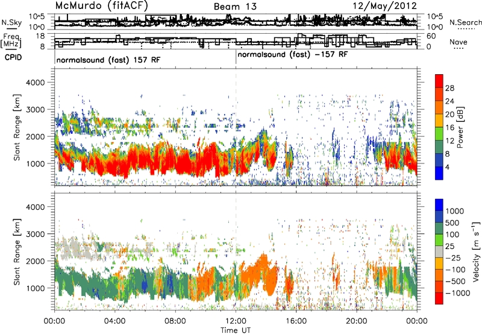Select the N.Search legend label

click(465, 22)
